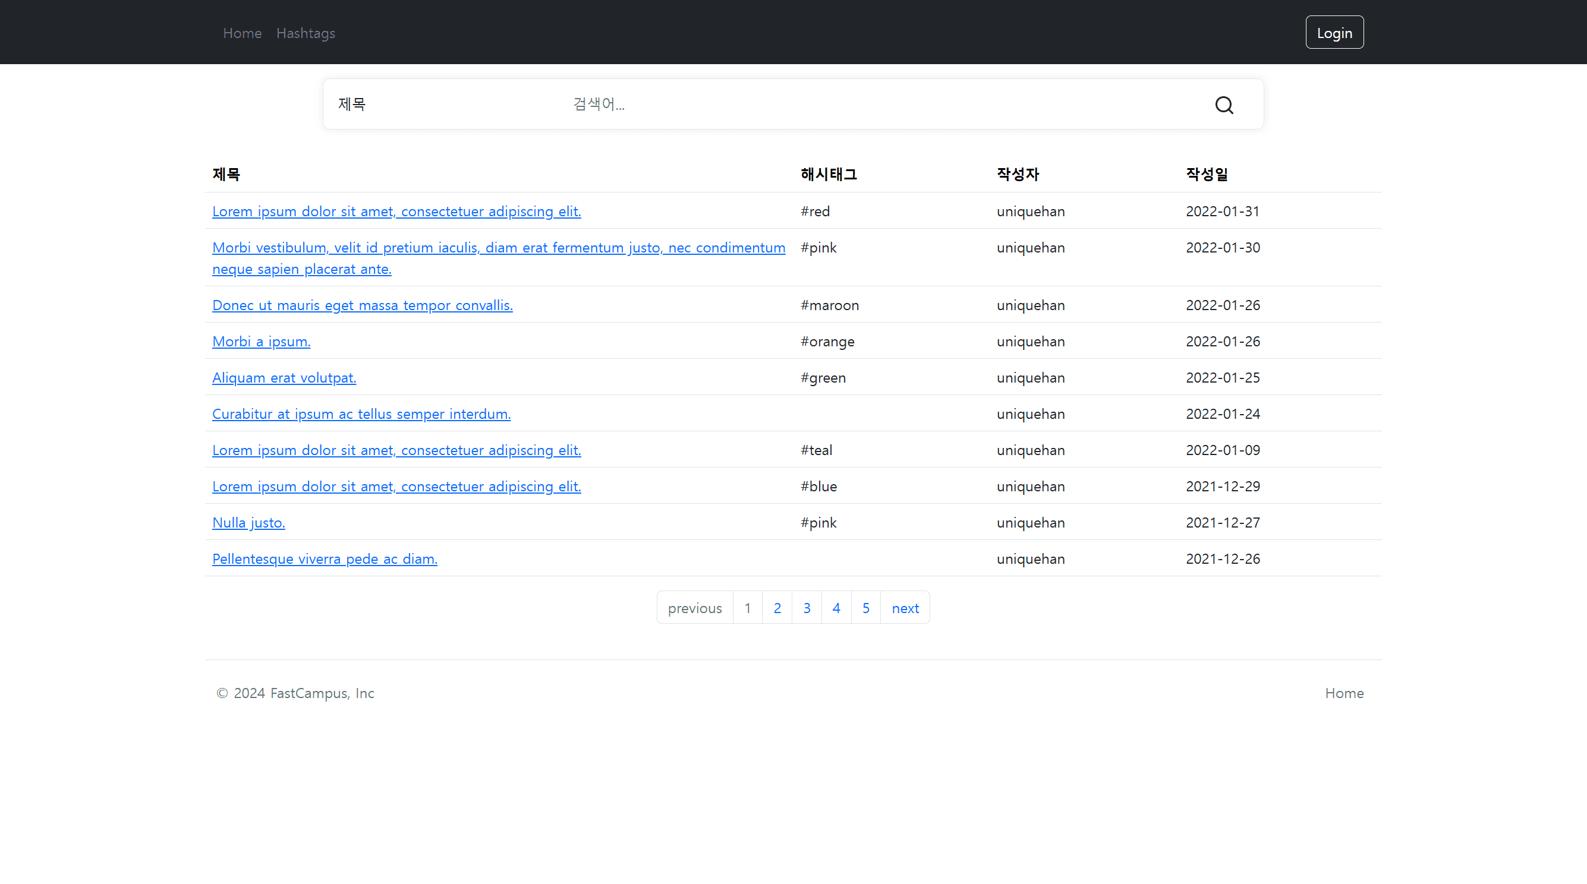Sort by the 작성일 column header
Screen dimensions: 1587x884
pyautogui.click(x=1206, y=174)
